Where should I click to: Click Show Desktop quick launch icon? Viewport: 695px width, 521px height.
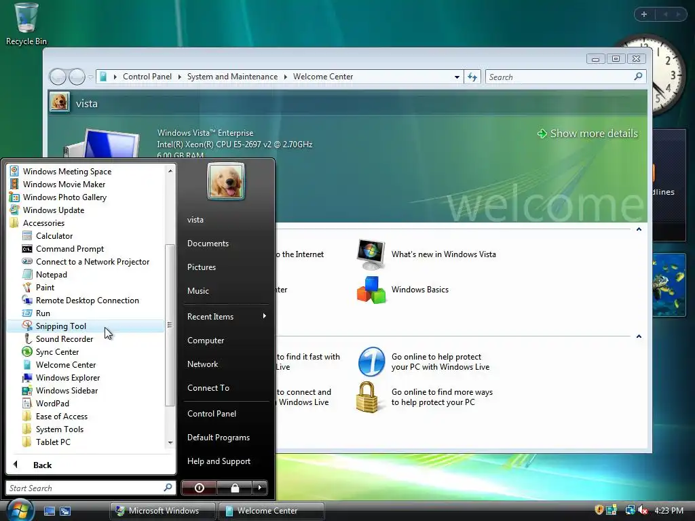pos(49,511)
